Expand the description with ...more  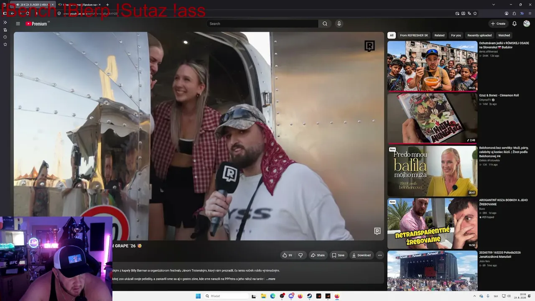click(270, 279)
